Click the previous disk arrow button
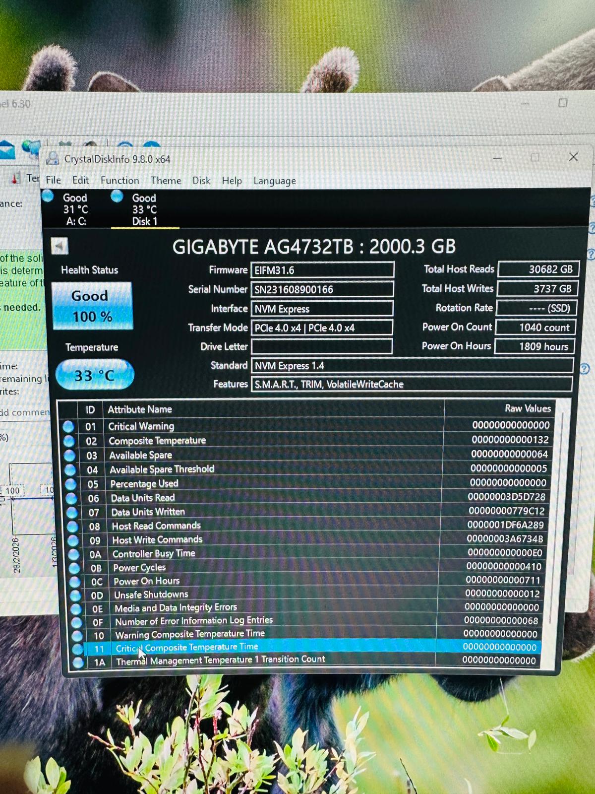This screenshot has width=595, height=794. click(59, 246)
